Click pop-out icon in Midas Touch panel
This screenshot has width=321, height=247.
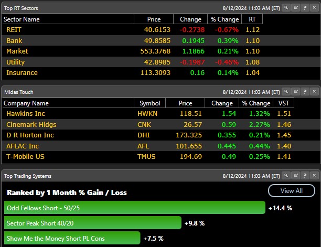click(x=295, y=92)
